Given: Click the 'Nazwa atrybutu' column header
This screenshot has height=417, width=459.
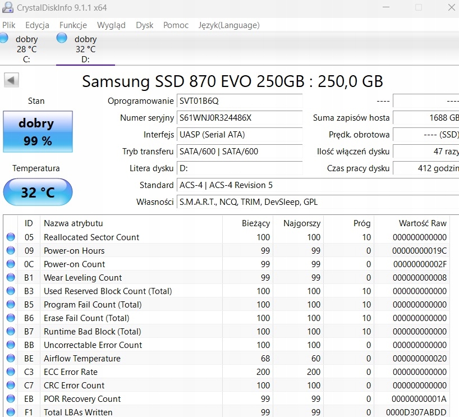Looking at the screenshot, I should coord(131,223).
